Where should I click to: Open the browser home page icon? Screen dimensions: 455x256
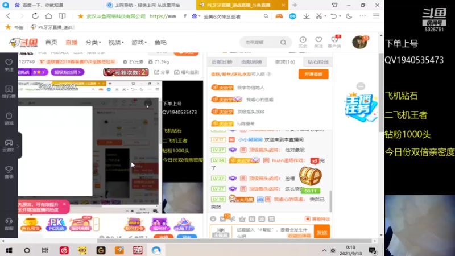coord(48,16)
